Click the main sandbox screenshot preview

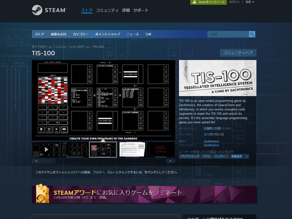(x=103, y=100)
